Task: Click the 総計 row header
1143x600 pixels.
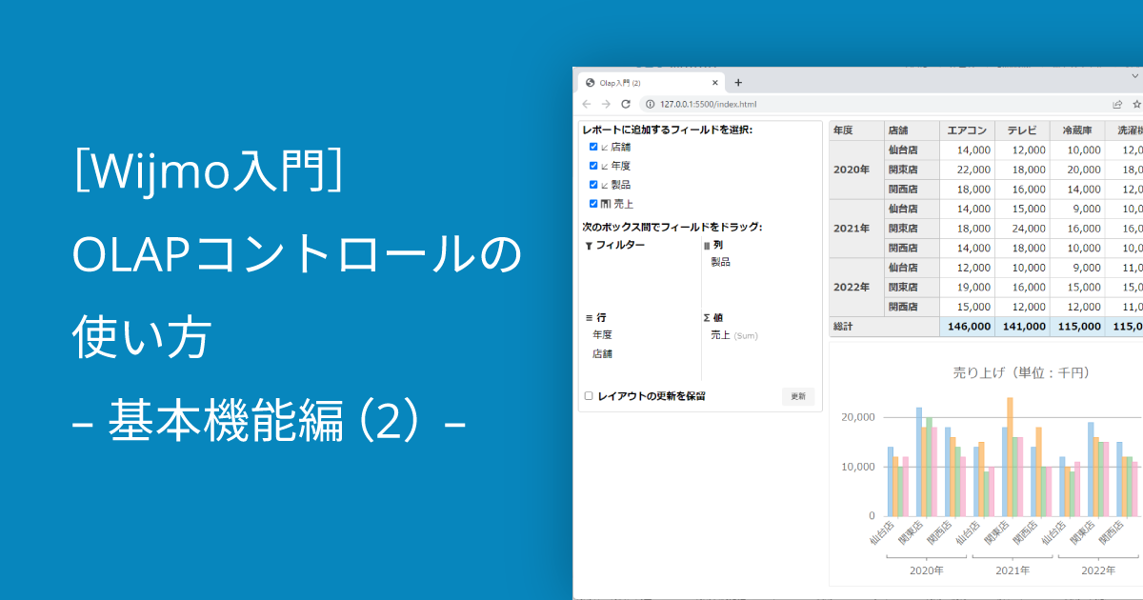Action: pos(884,326)
